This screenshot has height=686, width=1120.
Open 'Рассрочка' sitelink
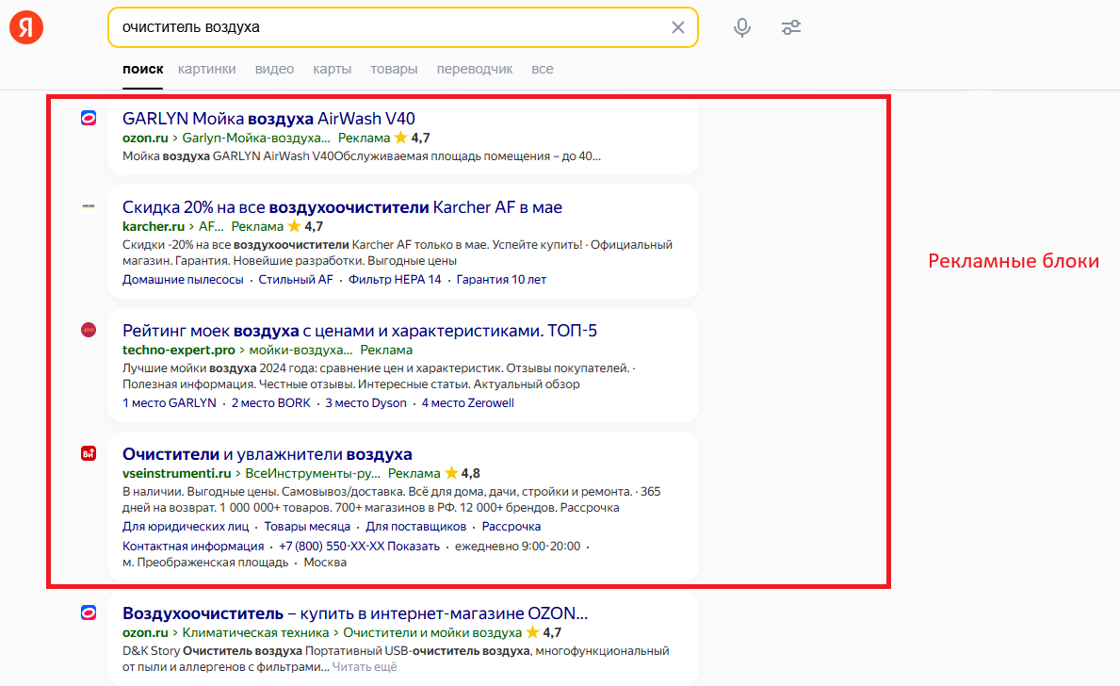(511, 527)
